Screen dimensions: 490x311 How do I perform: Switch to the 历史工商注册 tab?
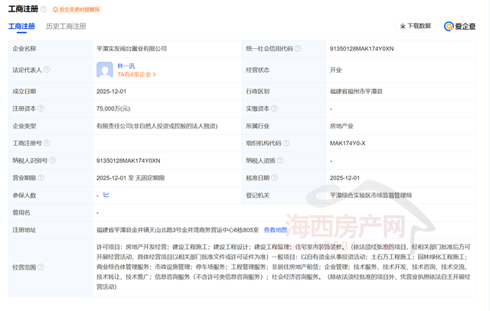click(66, 26)
